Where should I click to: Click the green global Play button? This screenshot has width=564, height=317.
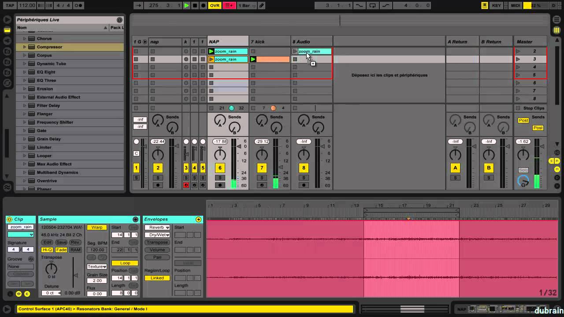pyautogui.click(x=186, y=5)
